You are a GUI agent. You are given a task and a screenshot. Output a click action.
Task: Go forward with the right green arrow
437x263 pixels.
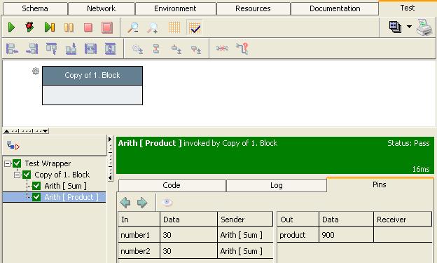pos(142,203)
